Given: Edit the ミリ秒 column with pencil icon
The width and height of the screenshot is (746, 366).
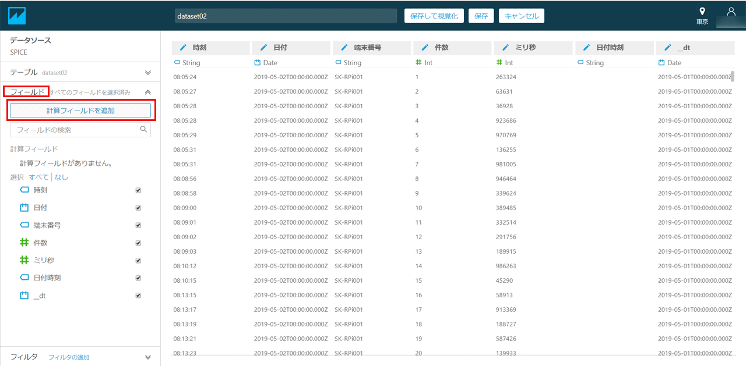Looking at the screenshot, I should pos(505,48).
